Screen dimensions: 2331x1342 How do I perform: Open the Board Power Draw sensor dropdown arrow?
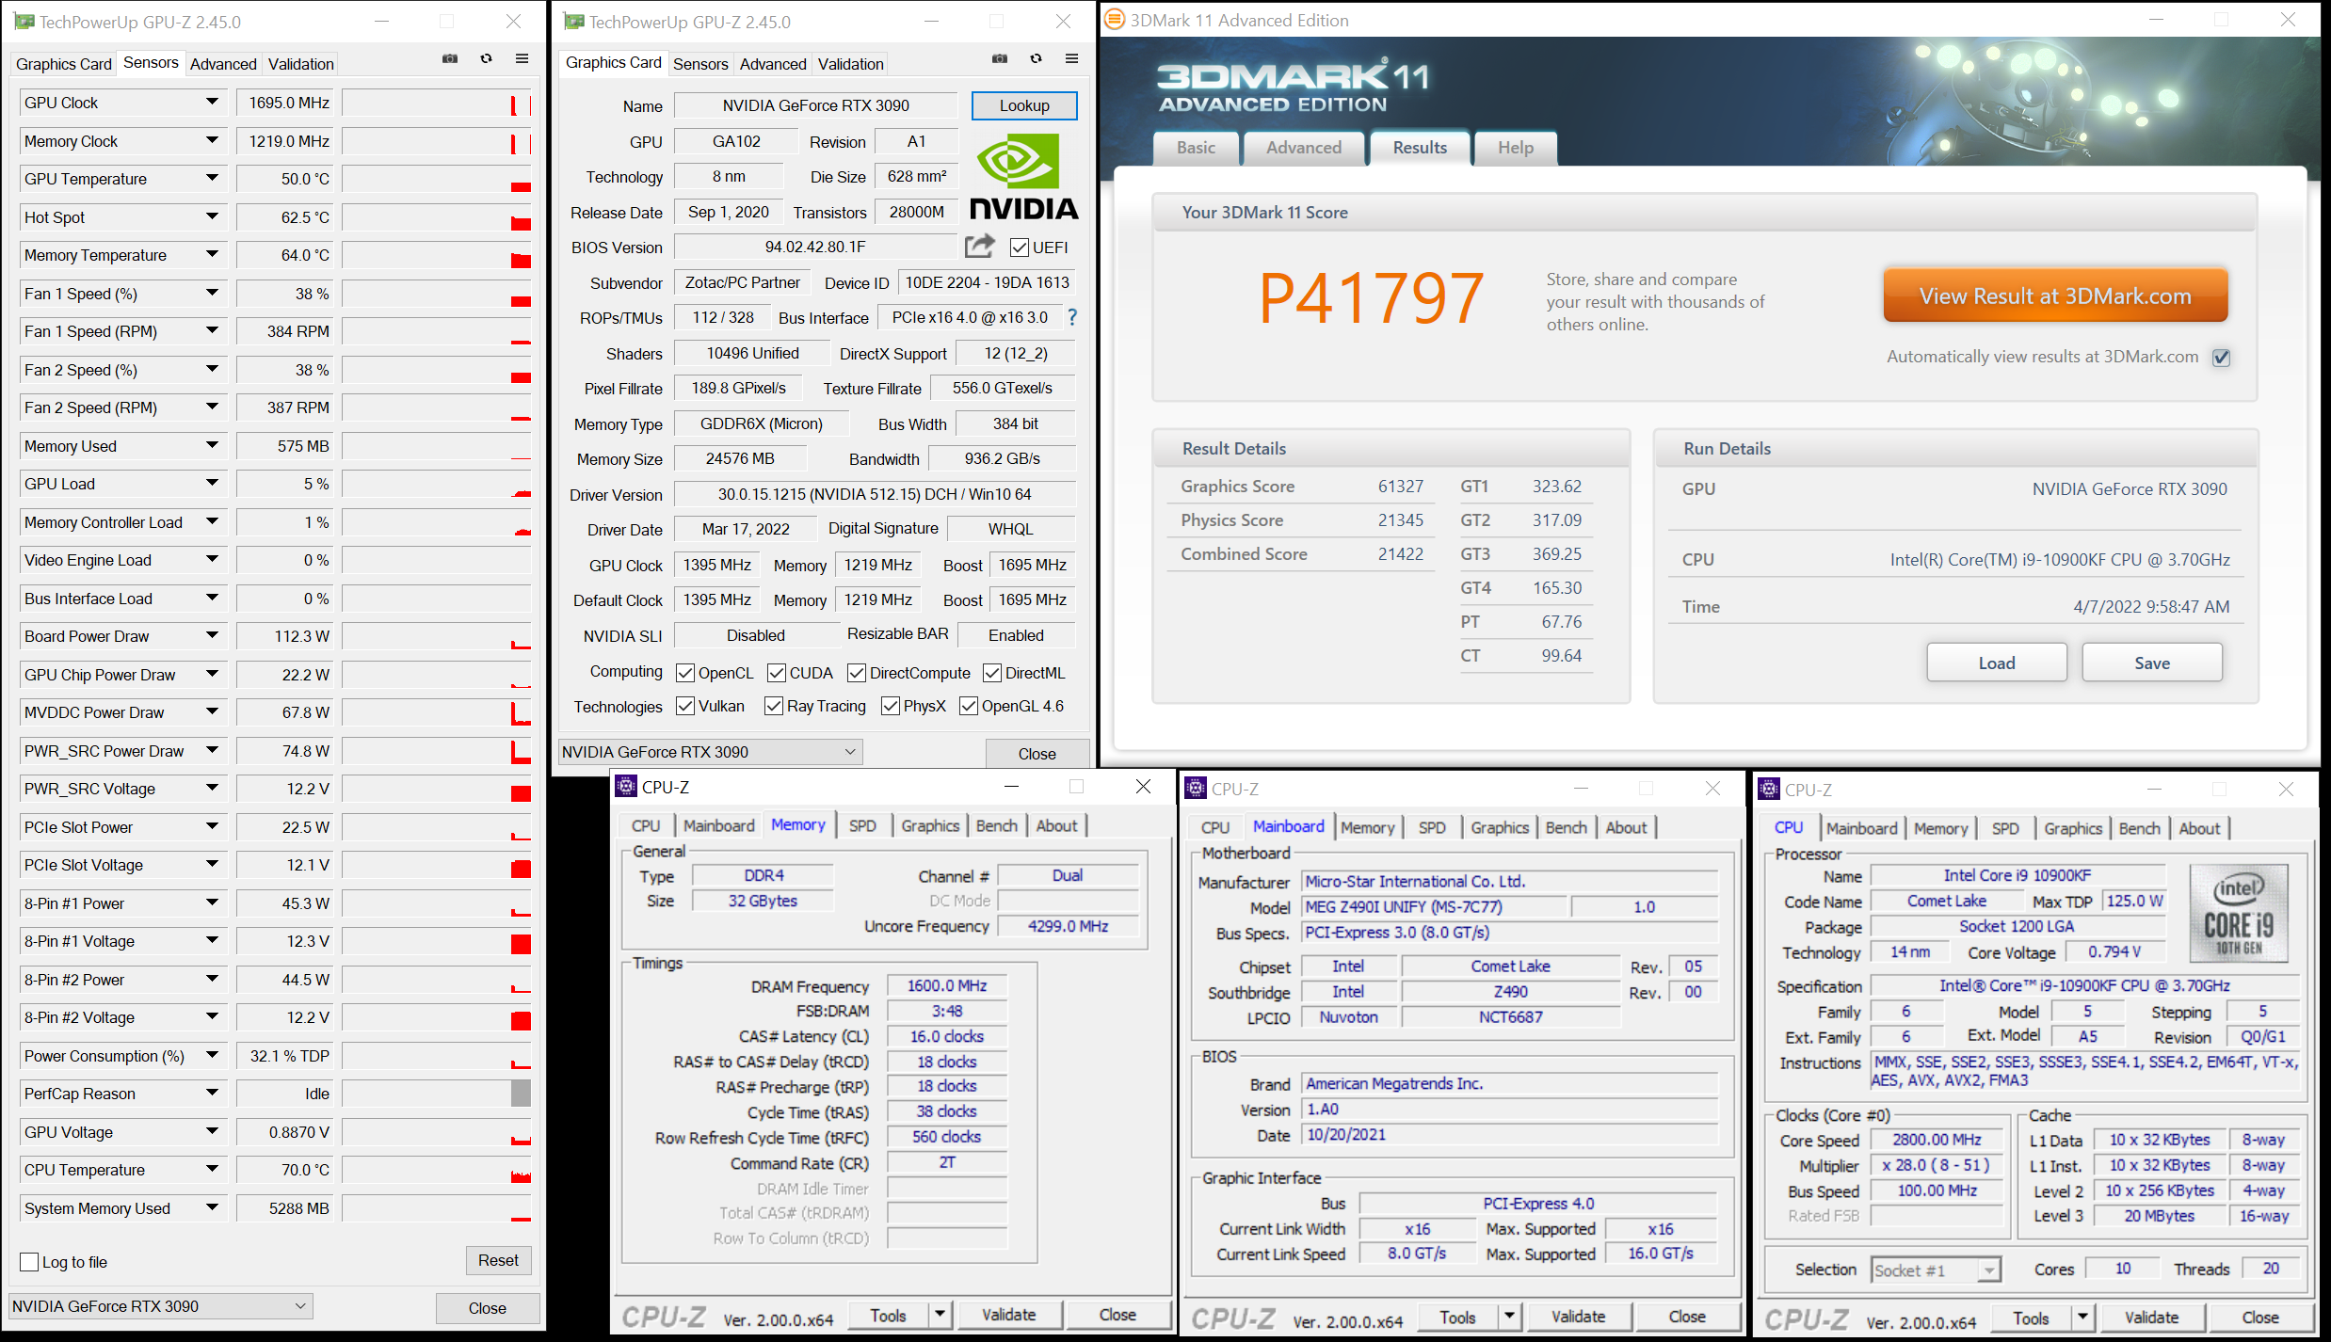(x=212, y=635)
